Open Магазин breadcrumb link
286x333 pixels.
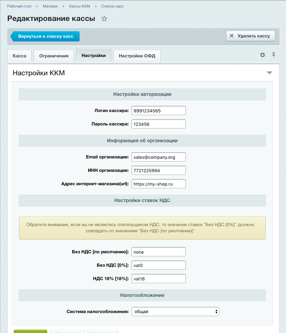[x=50, y=6]
